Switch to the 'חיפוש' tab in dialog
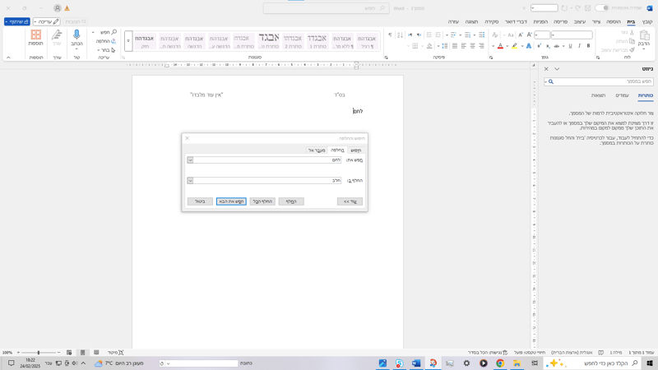 [x=355, y=150]
